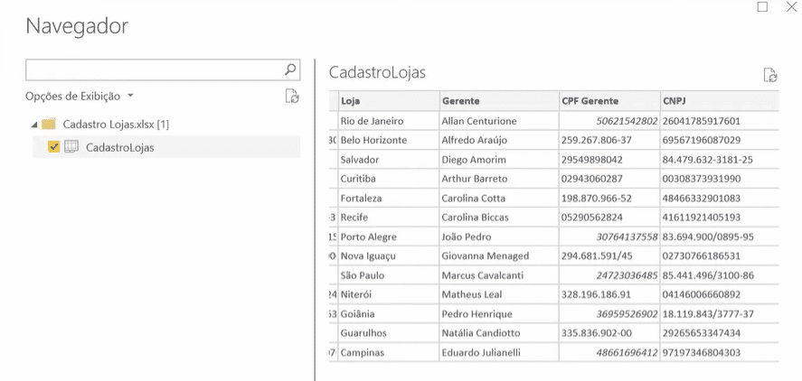Click the Pedro Henrique cell
This screenshot has height=381, width=802.
(499, 313)
